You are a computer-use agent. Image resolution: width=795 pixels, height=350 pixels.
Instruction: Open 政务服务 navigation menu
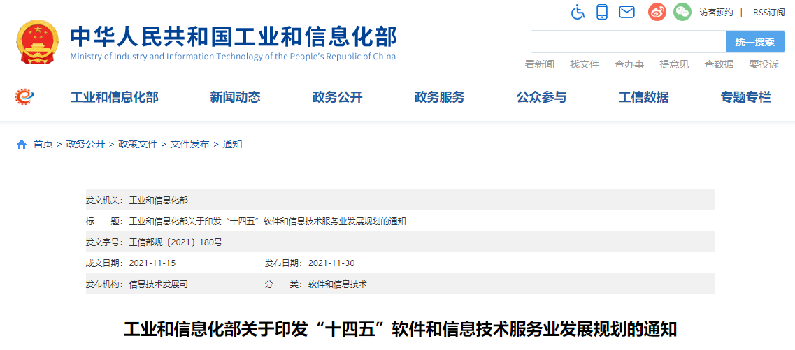coord(439,97)
